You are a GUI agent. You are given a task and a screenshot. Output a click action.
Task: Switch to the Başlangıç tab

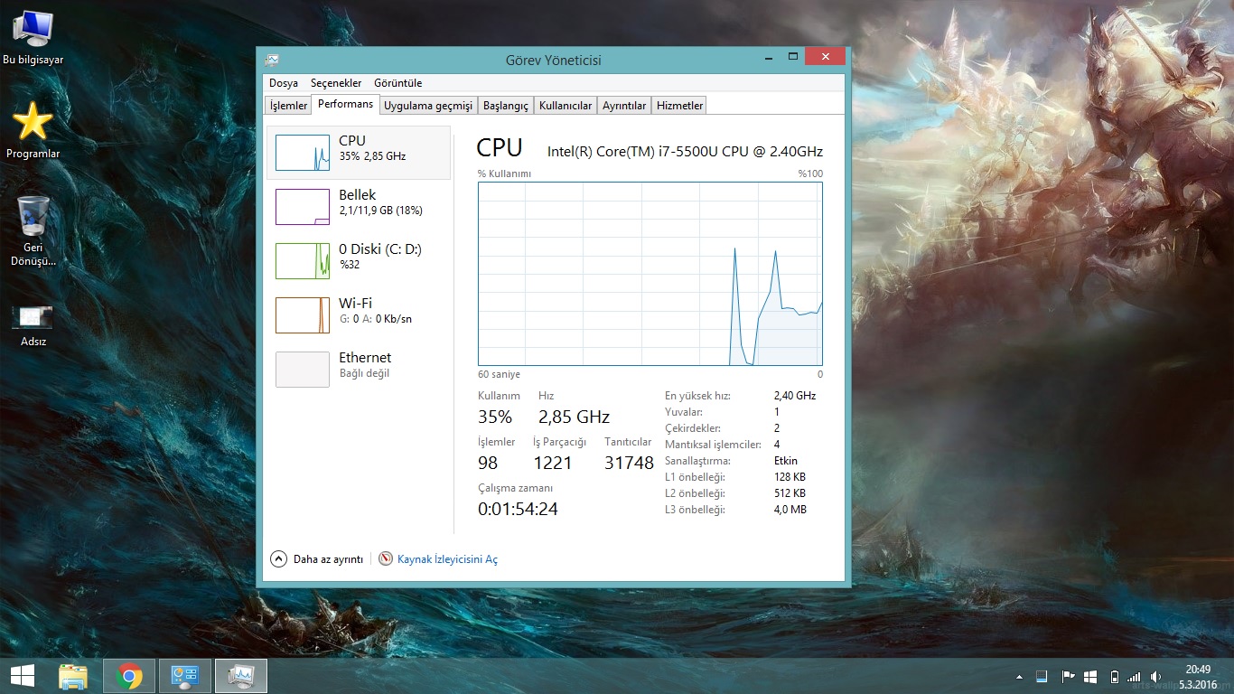pyautogui.click(x=506, y=106)
